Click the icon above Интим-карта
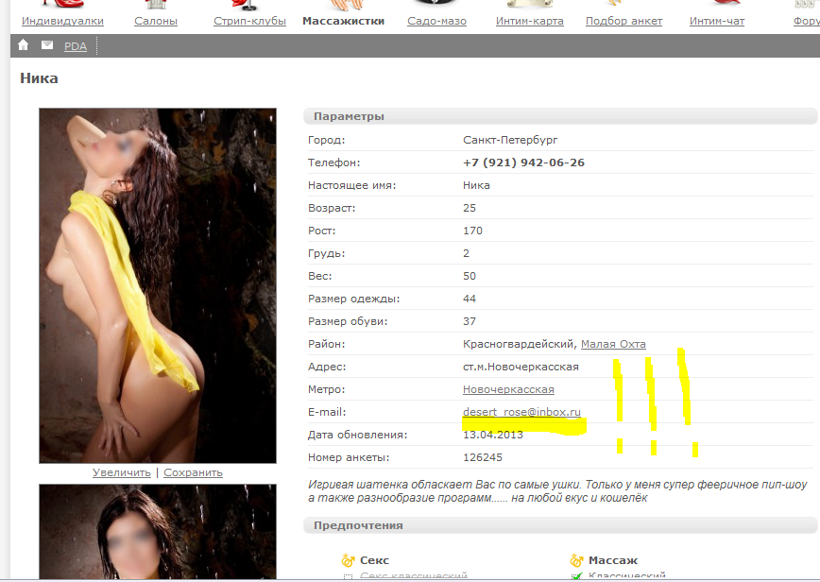This screenshot has width=820, height=582. pos(530,6)
